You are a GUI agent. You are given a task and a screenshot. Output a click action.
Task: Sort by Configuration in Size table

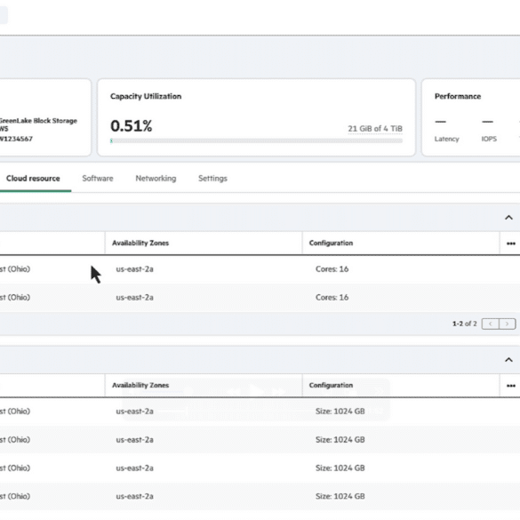click(331, 386)
